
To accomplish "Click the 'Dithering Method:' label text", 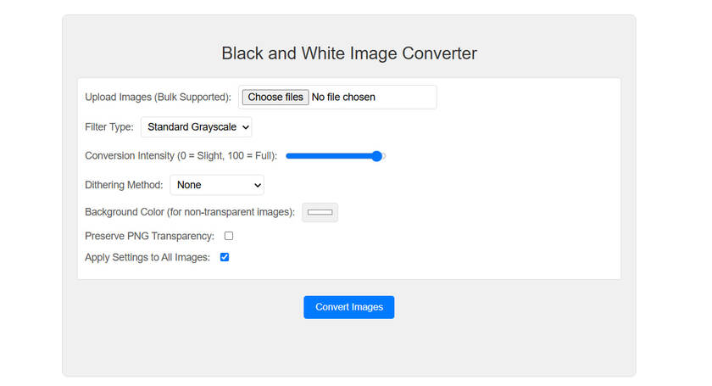I will click(x=124, y=185).
